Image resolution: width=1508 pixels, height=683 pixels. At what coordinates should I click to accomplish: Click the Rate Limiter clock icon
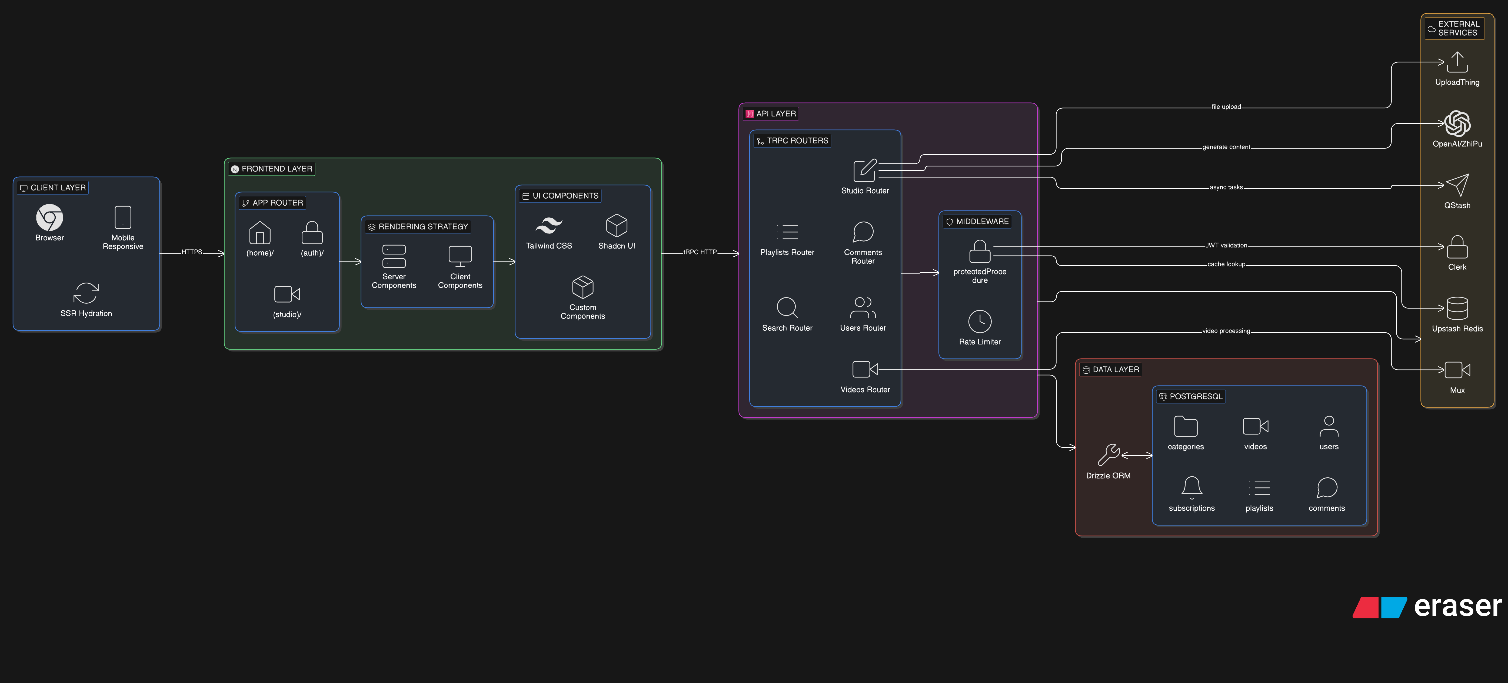(x=980, y=321)
